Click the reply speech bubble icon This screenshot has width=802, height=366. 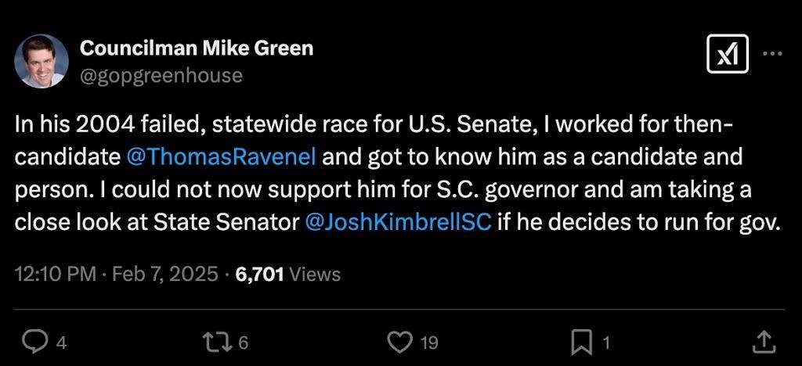point(34,341)
